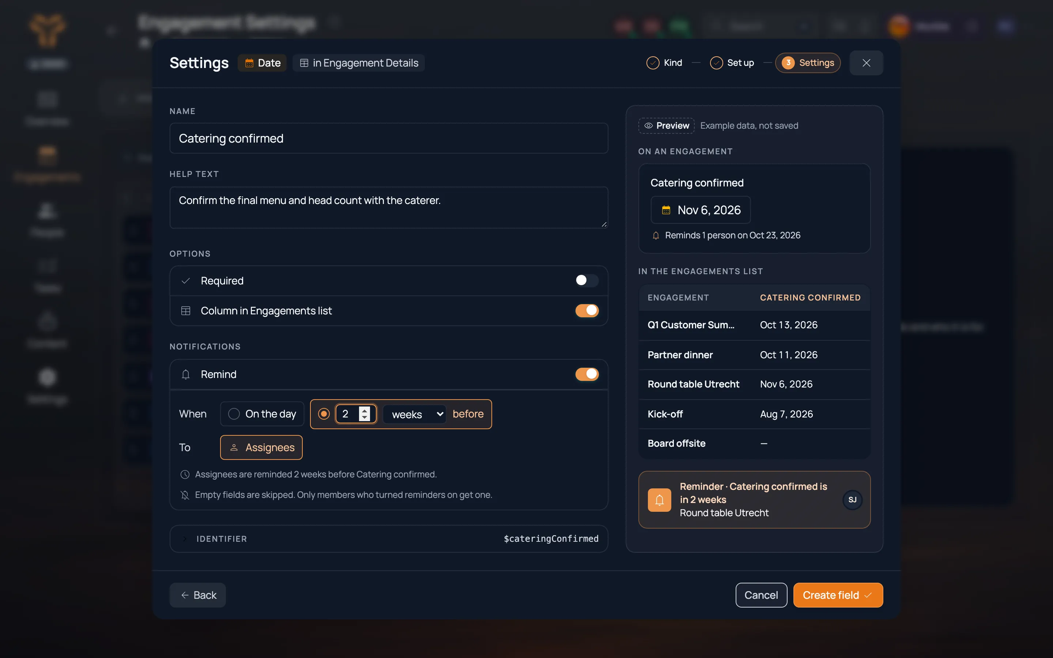Click the 'CATERING CONFIRMED' column header
The width and height of the screenshot is (1053, 658).
[810, 298]
